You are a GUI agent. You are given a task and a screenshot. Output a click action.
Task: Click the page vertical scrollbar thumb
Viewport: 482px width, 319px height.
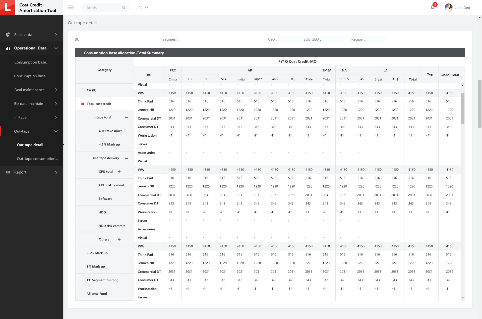point(480,103)
